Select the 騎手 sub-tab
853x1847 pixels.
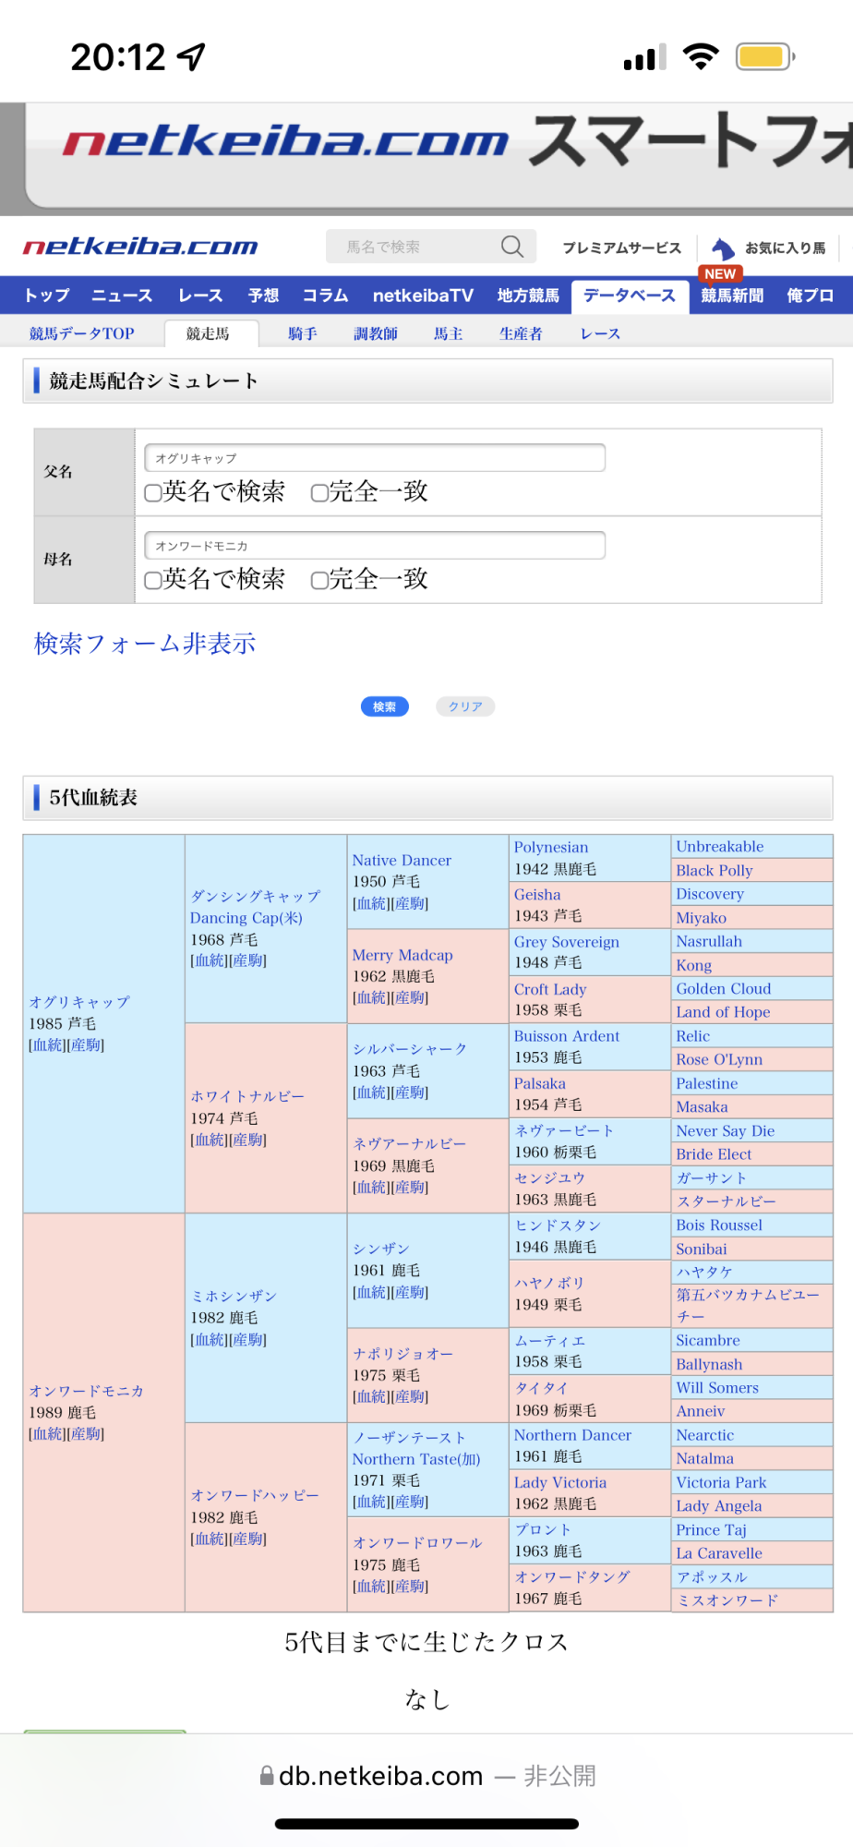click(x=302, y=333)
